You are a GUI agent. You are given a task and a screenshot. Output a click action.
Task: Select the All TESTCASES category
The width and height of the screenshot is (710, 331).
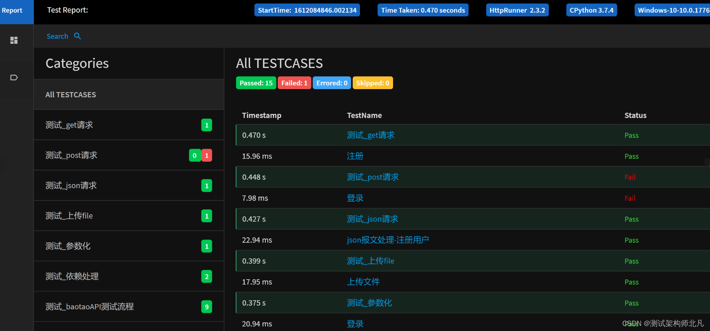[x=129, y=95]
